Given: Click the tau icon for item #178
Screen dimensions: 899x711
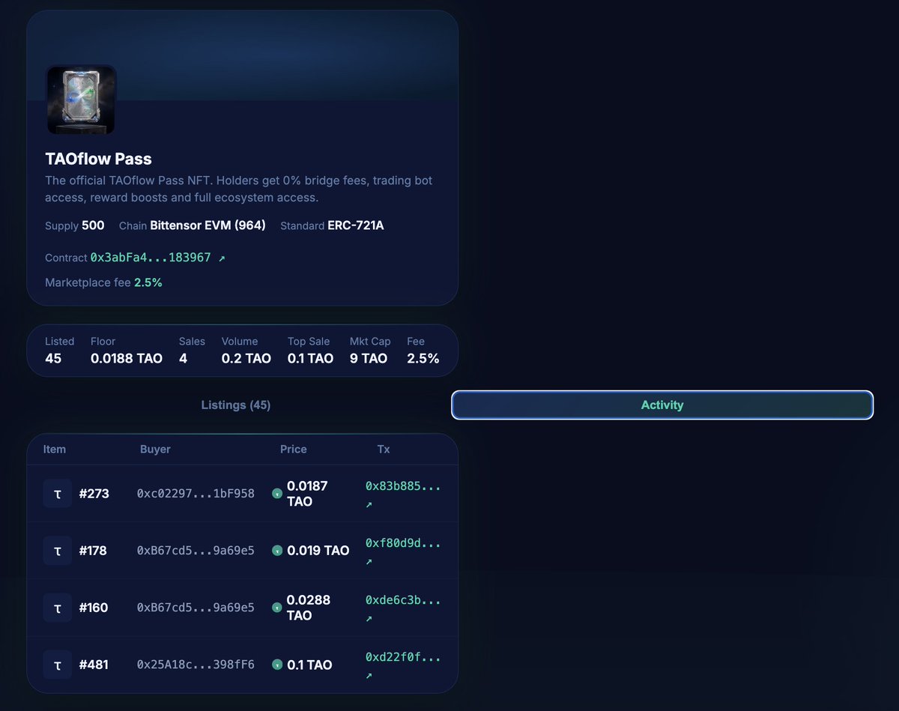Looking at the screenshot, I should click(x=58, y=551).
